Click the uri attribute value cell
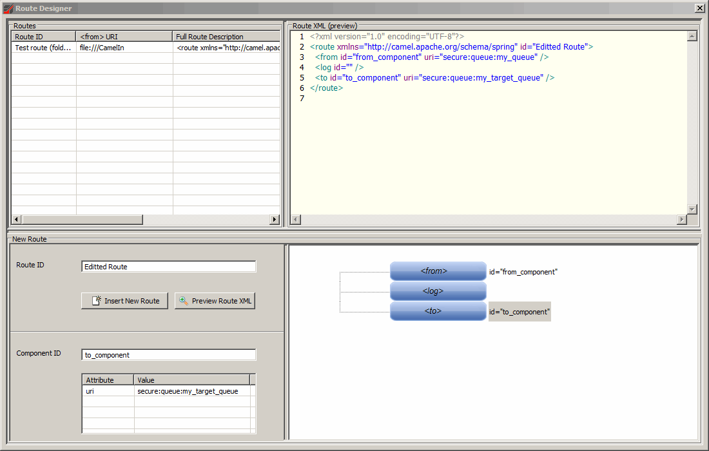 [191, 391]
